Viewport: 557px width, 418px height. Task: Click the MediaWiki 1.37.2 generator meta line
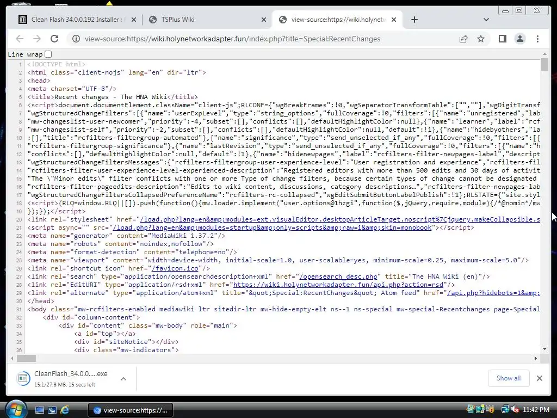(126, 236)
